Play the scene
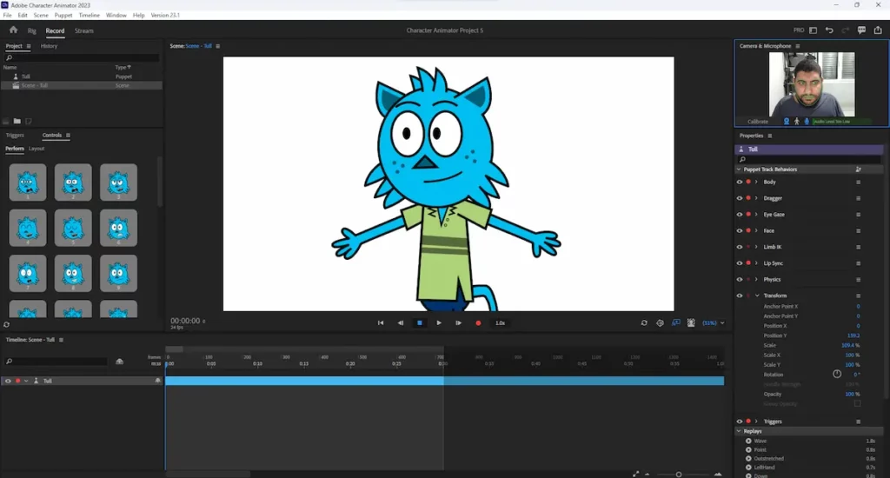Screen dimensions: 890x478 coord(439,323)
